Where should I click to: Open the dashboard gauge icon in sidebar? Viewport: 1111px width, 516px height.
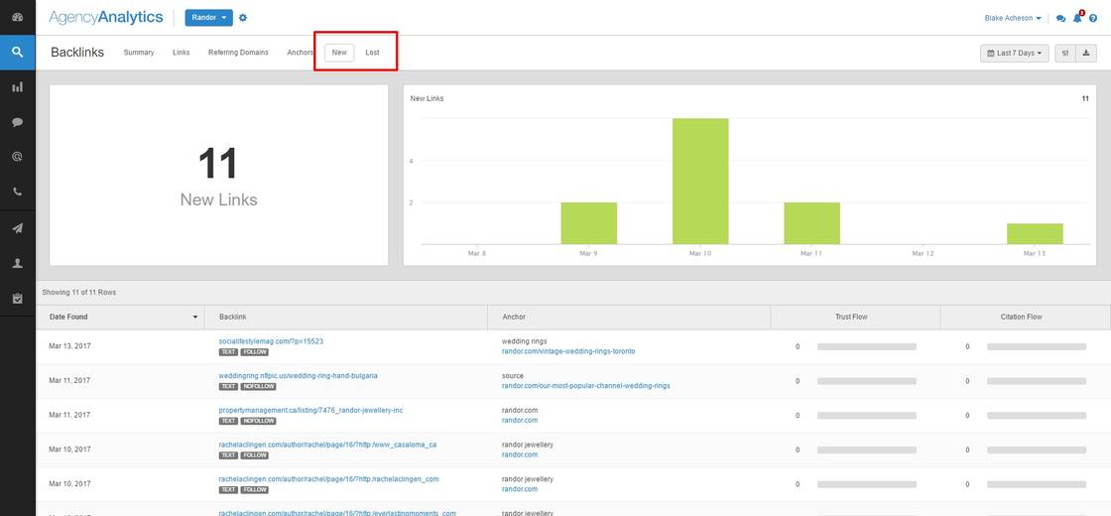[18, 17]
